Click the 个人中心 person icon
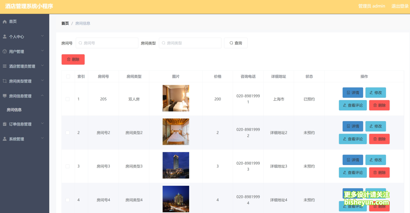410x213 pixels. pos(4,36)
